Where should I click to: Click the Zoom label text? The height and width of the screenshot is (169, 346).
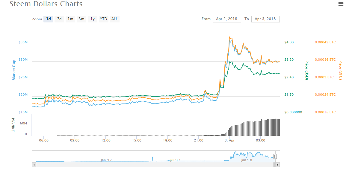[x=37, y=19]
